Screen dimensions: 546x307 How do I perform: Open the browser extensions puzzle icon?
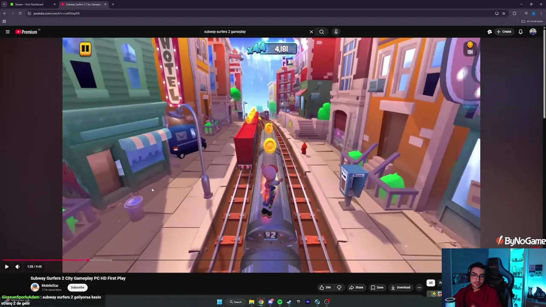(514, 13)
